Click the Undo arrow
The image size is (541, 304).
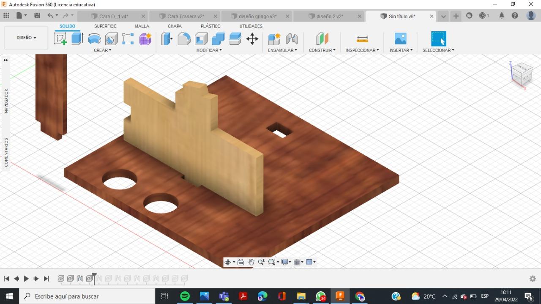coord(50,16)
